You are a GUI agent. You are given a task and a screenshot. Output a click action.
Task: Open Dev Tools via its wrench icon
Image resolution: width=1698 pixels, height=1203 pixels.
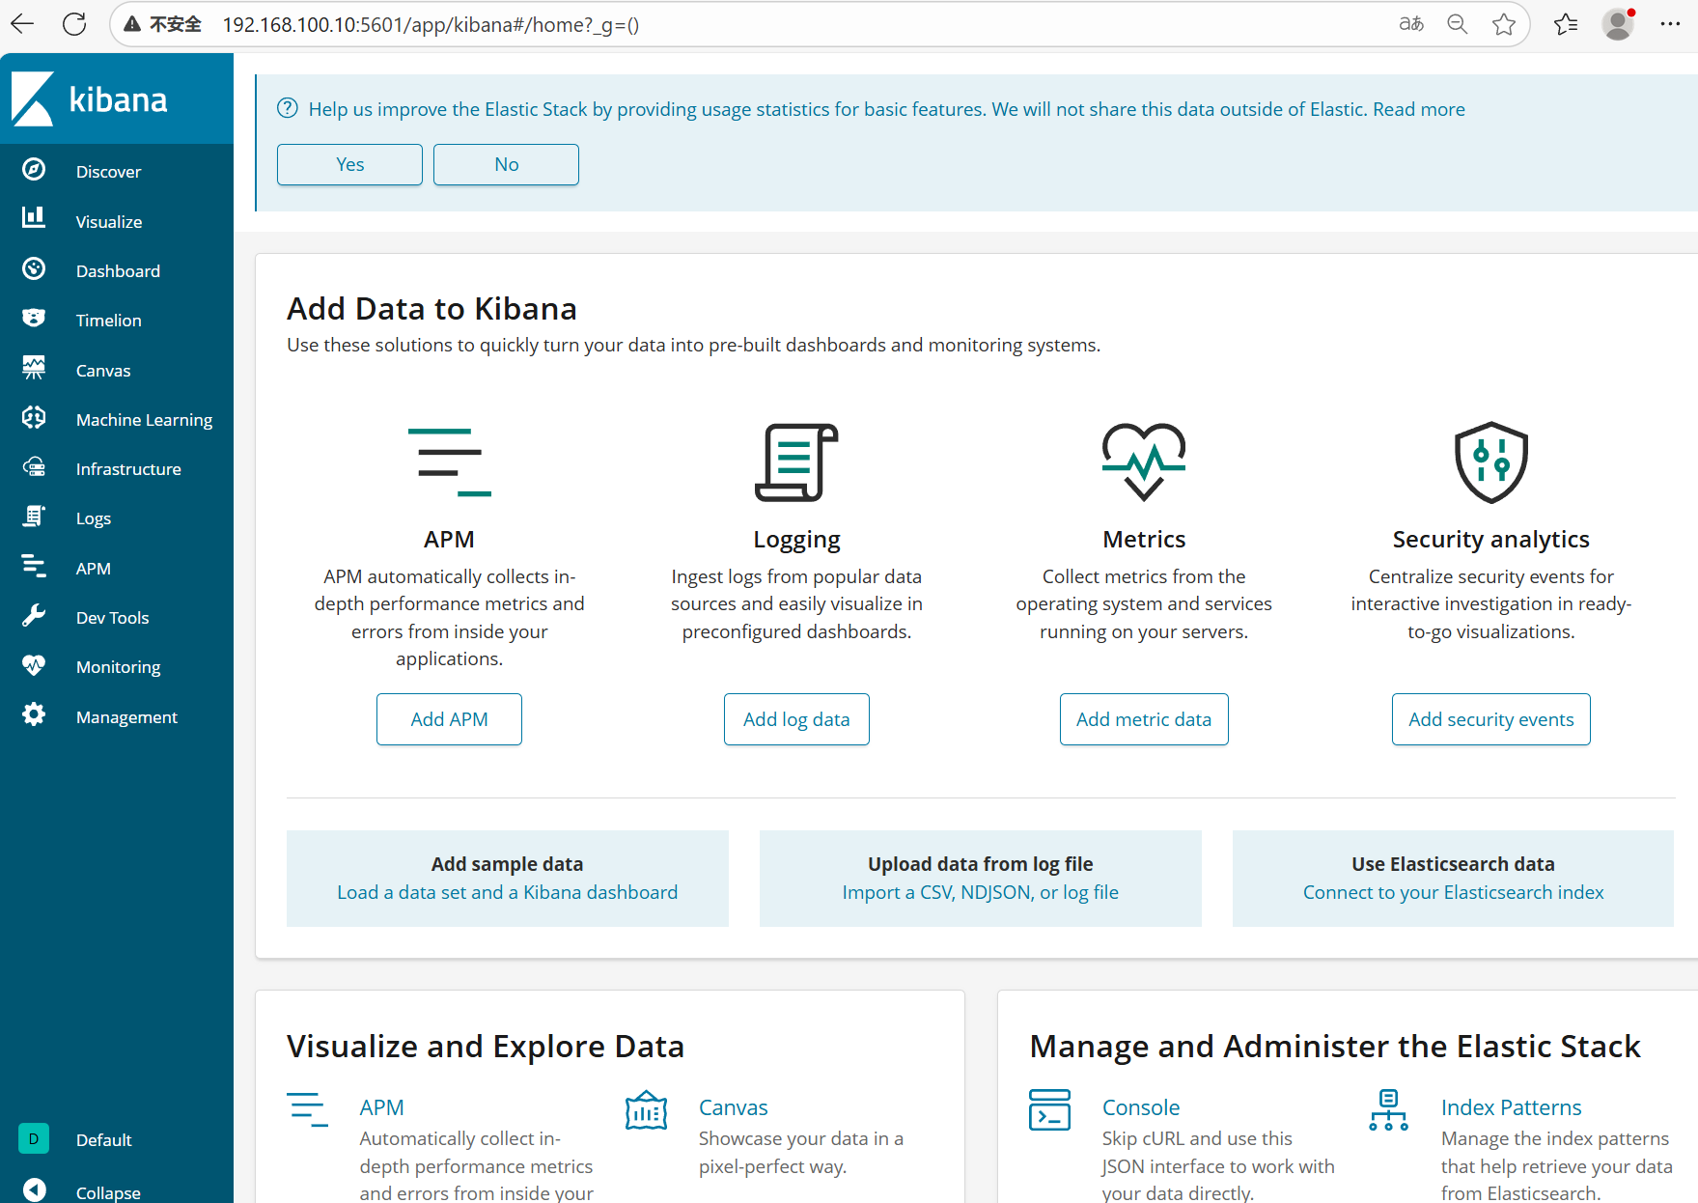pos(34,616)
